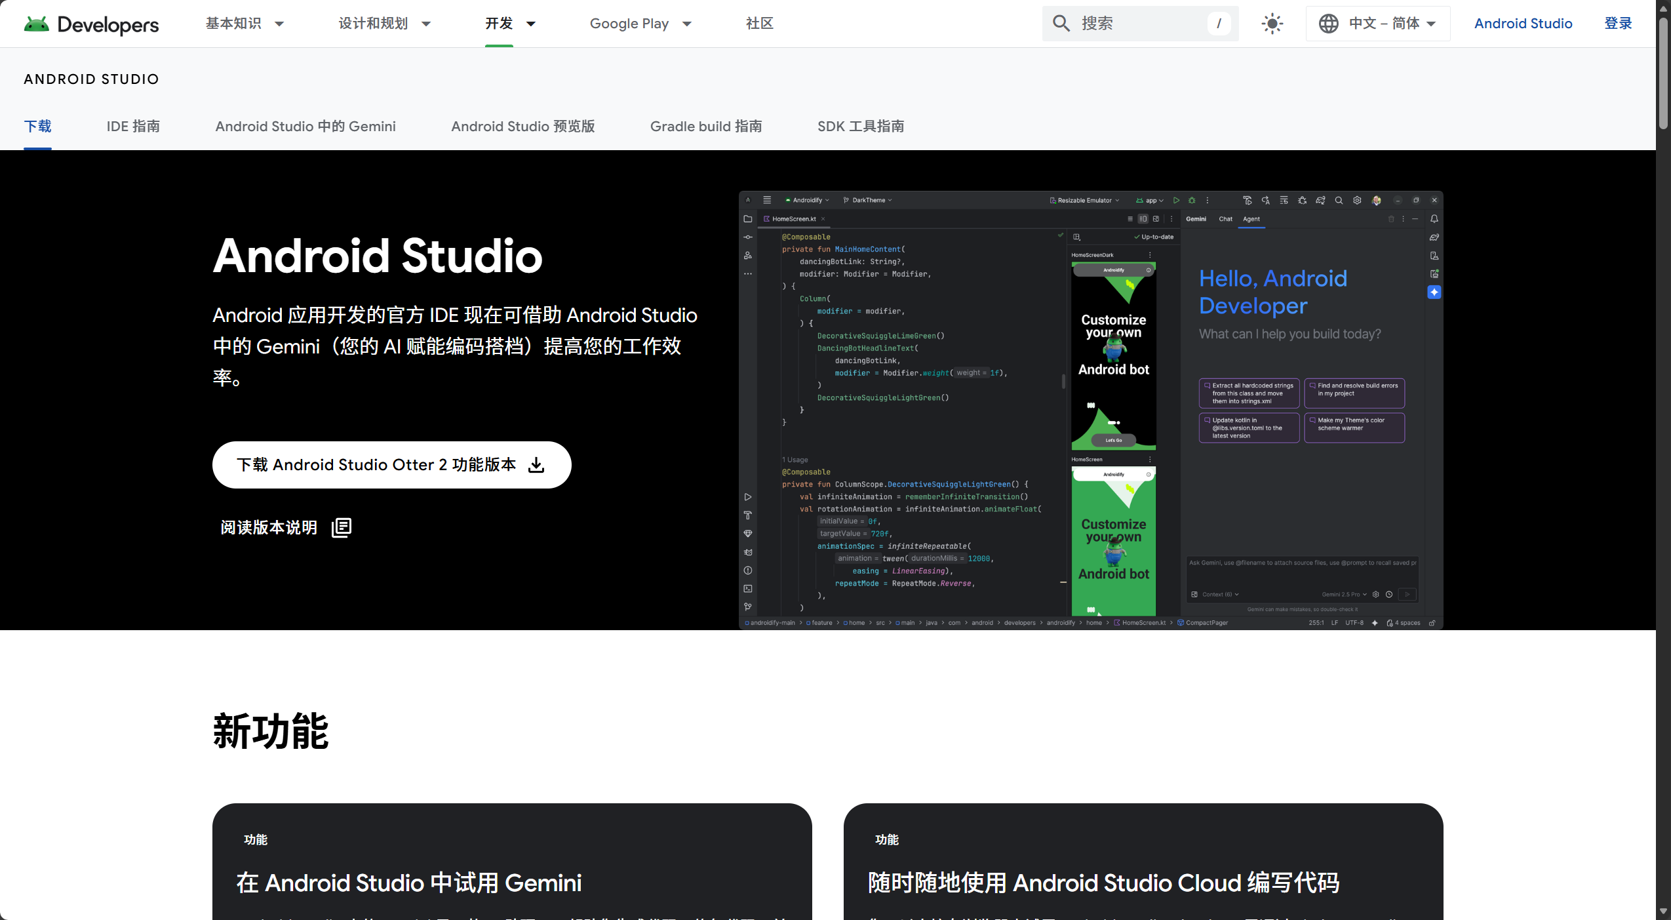This screenshot has height=920, width=1671.
Task: Toggle the light/dark theme icon
Action: click(1272, 24)
